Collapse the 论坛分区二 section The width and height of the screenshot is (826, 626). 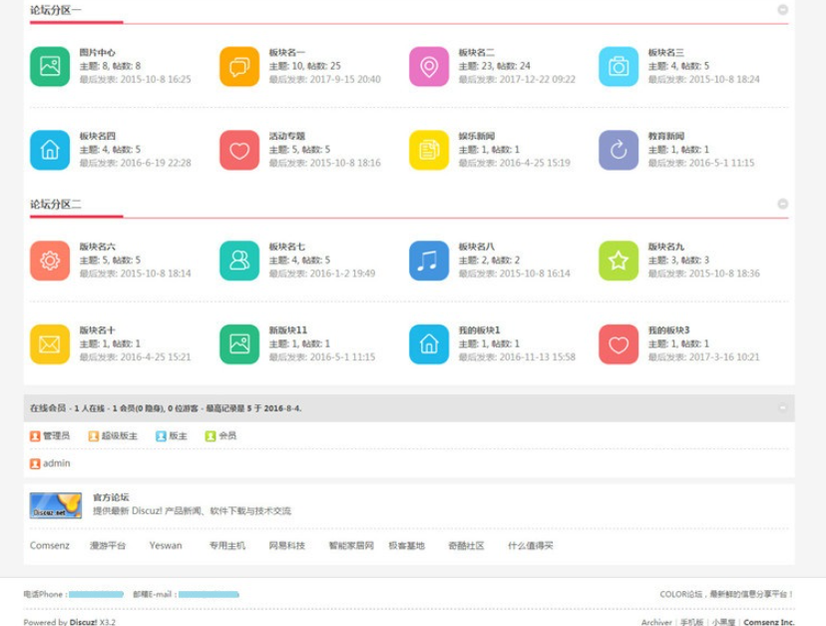tap(783, 204)
